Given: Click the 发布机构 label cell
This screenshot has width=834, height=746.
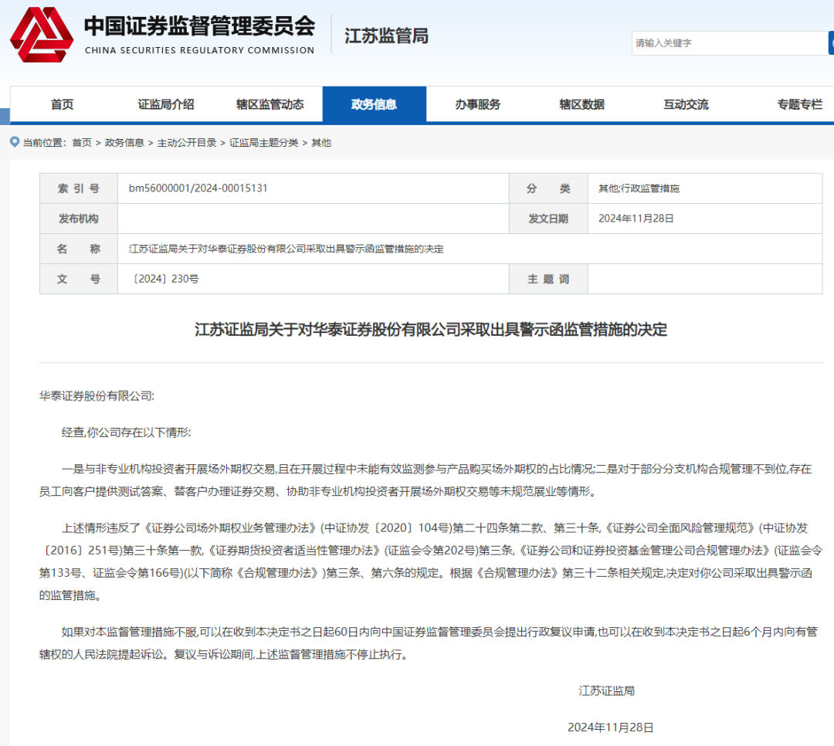Looking at the screenshot, I should (79, 219).
